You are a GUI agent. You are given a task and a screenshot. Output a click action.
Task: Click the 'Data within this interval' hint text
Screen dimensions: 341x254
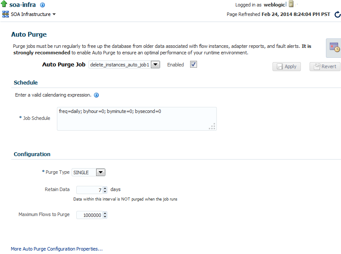click(125, 199)
